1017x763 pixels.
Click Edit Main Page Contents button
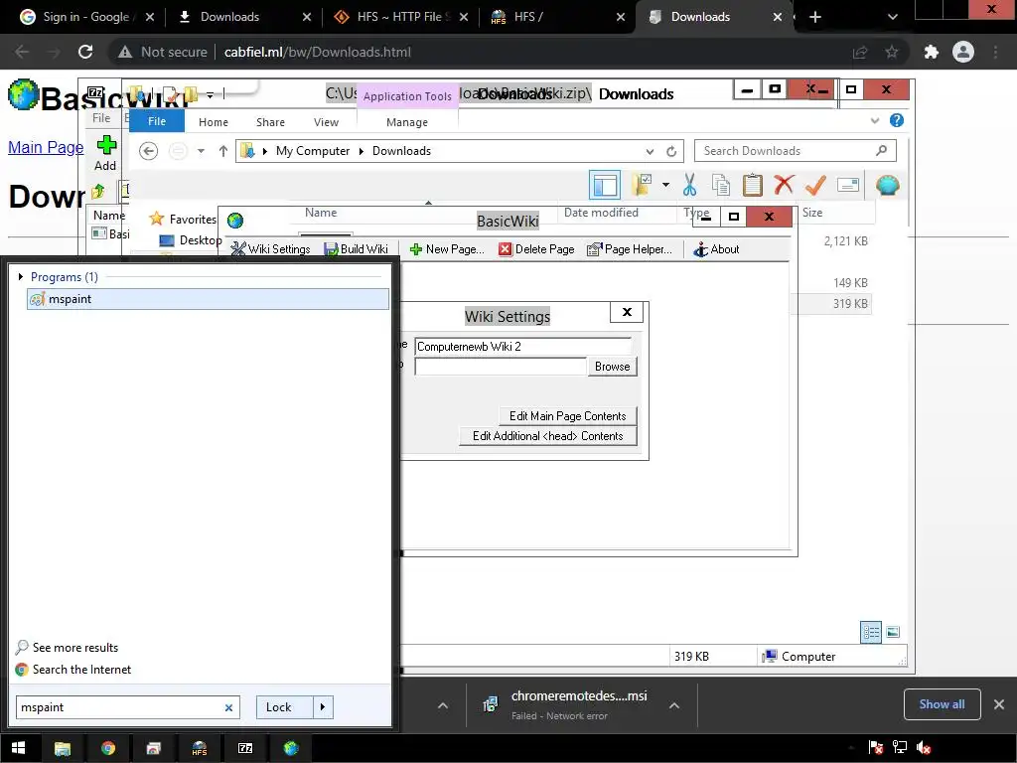(567, 416)
